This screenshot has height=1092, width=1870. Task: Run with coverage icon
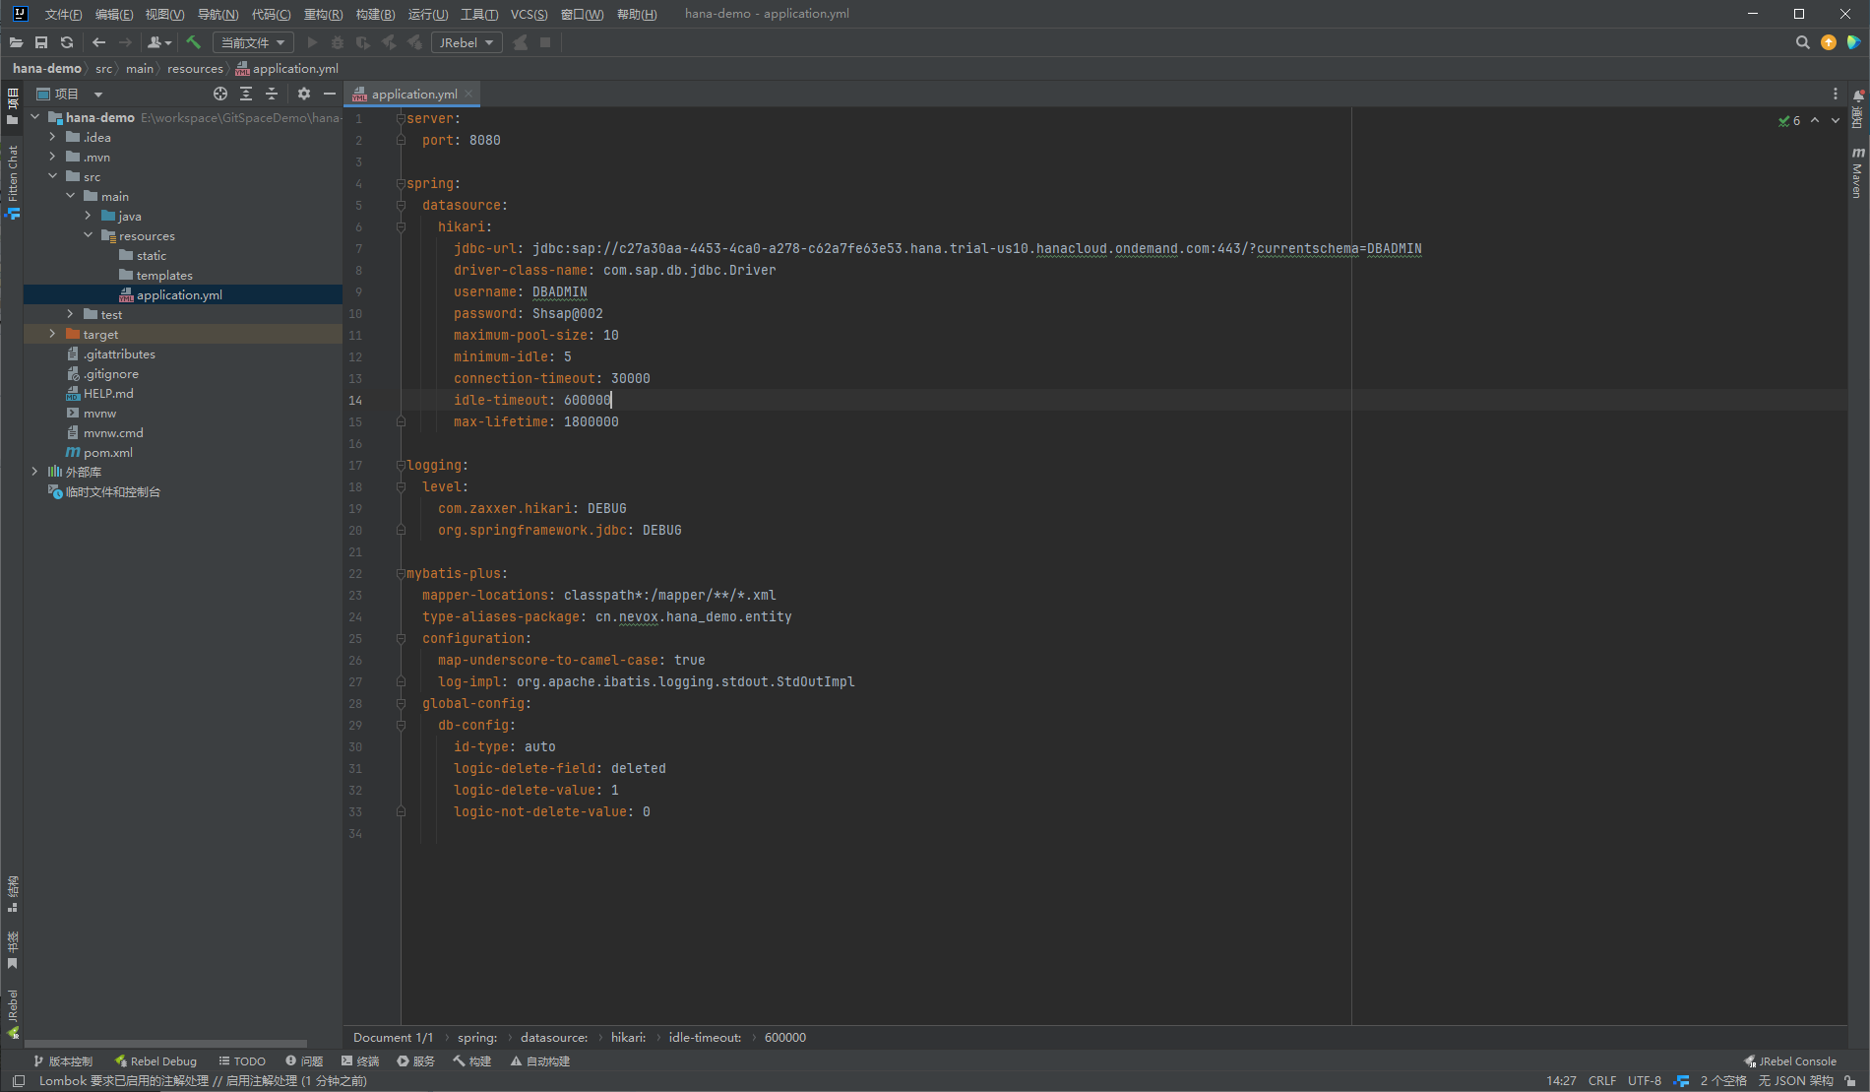(x=363, y=42)
